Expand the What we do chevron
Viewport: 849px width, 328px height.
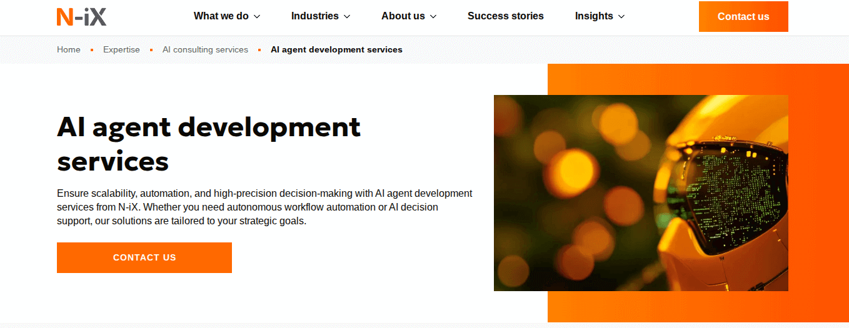point(257,17)
